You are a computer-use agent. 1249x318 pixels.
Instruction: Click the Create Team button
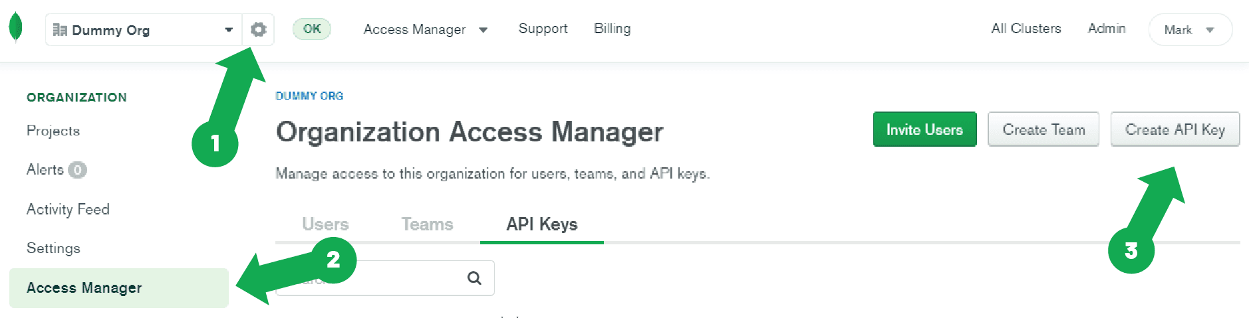point(1043,129)
